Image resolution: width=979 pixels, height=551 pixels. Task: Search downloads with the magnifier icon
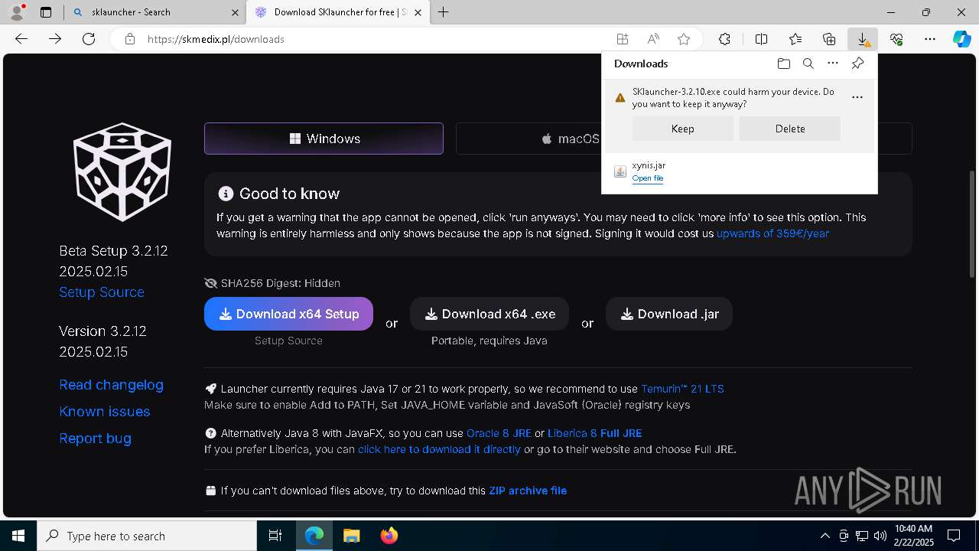(x=808, y=64)
